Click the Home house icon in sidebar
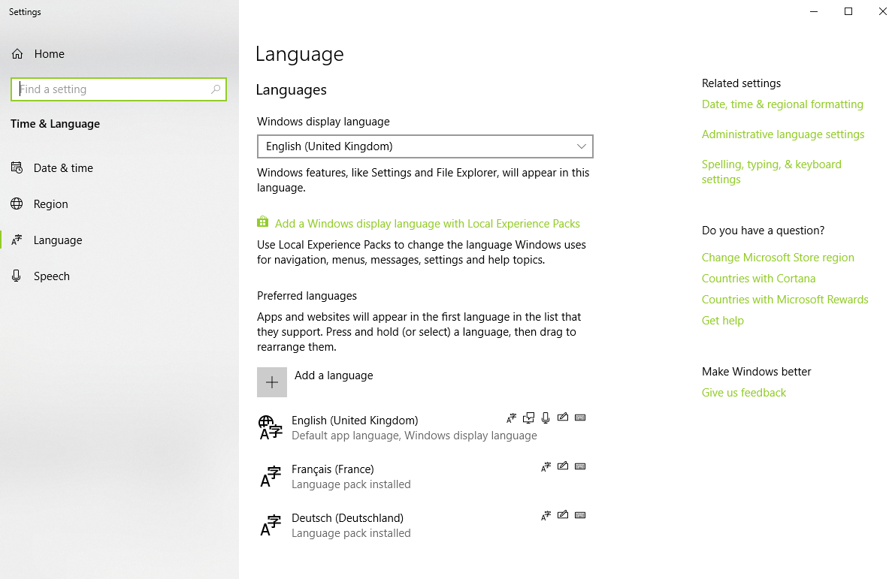Image resolution: width=892 pixels, height=579 pixels. tap(17, 54)
